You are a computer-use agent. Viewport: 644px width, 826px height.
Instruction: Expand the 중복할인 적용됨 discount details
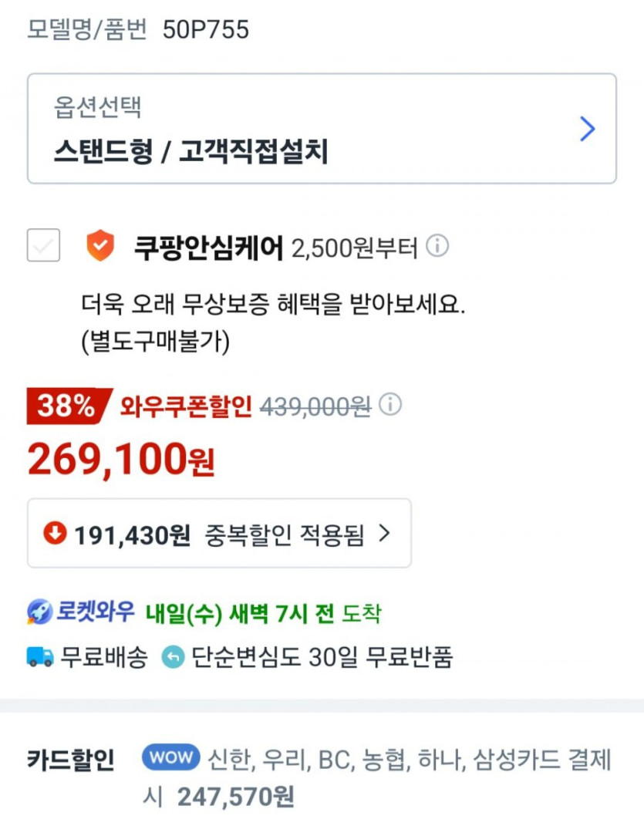click(219, 533)
